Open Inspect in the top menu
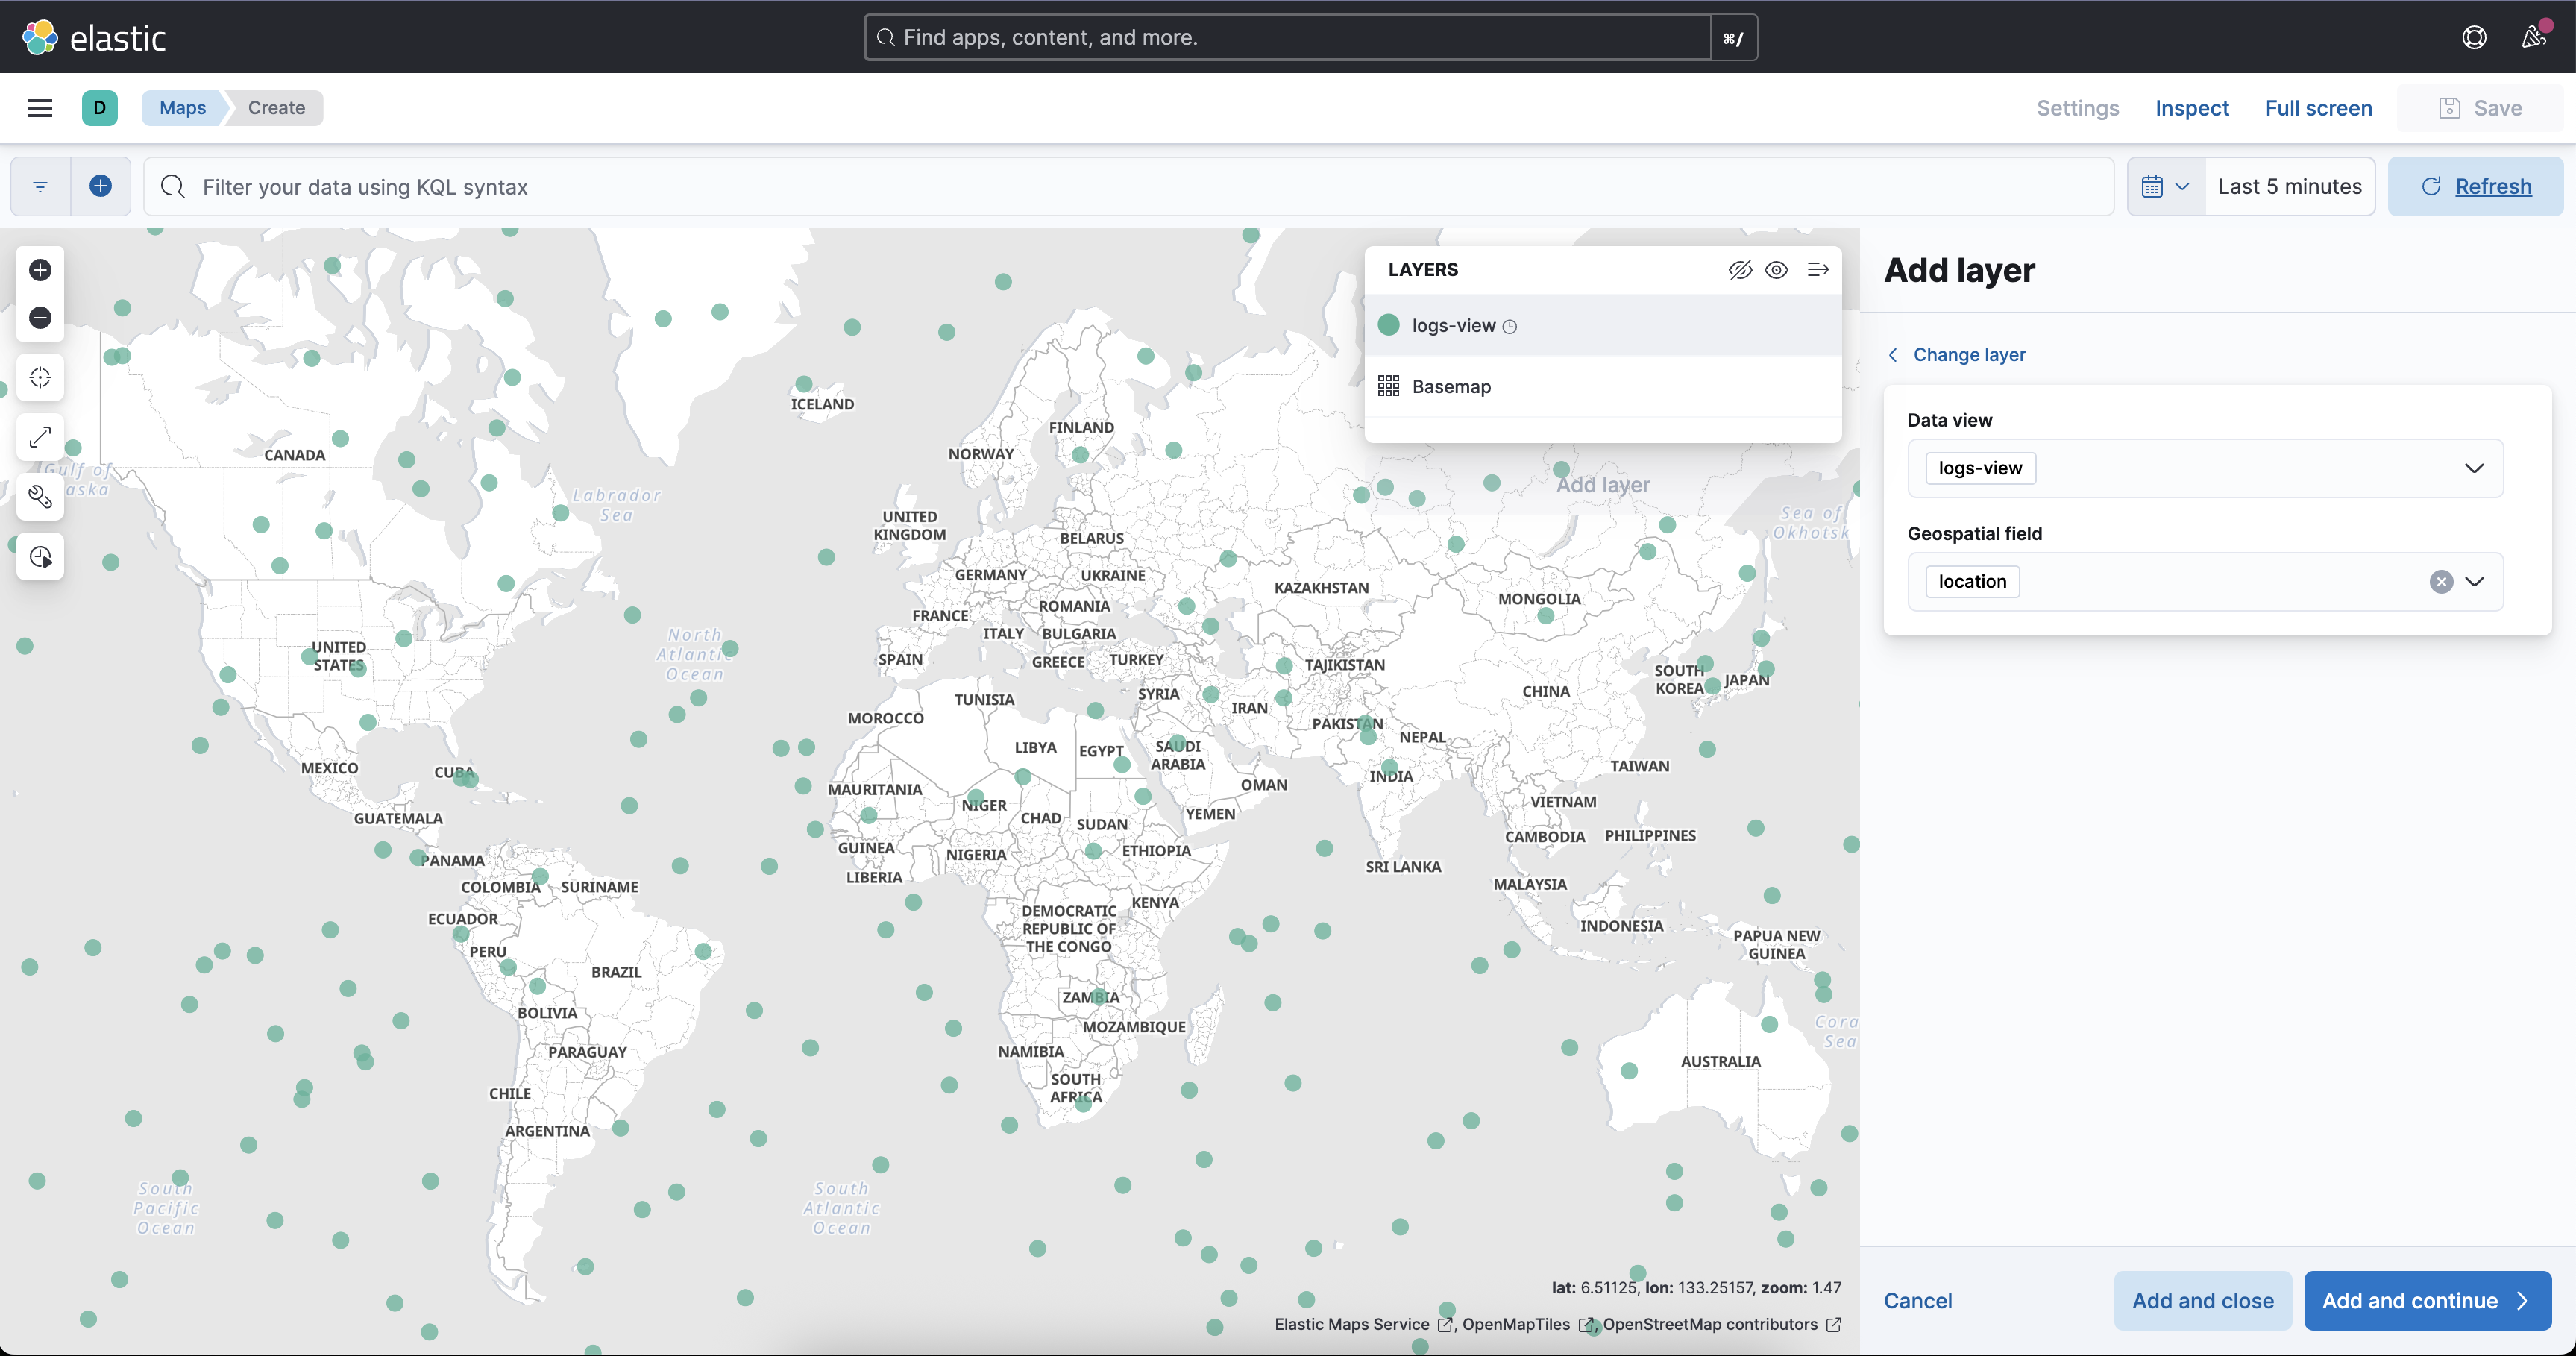Image resolution: width=2576 pixels, height=1356 pixels. (2191, 108)
